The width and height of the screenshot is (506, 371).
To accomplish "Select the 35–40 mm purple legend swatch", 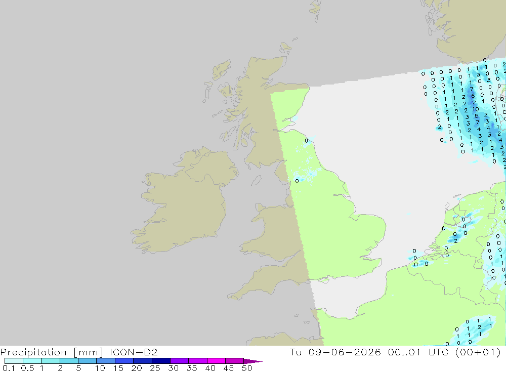I will [198, 361].
